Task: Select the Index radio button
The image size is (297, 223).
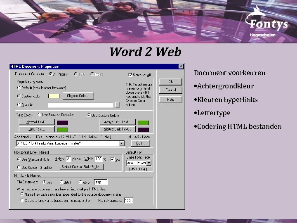Action: point(92,74)
